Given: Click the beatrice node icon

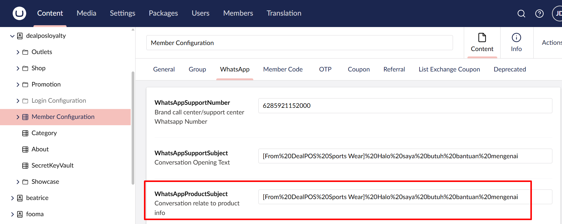Looking at the screenshot, I should pos(20,198).
